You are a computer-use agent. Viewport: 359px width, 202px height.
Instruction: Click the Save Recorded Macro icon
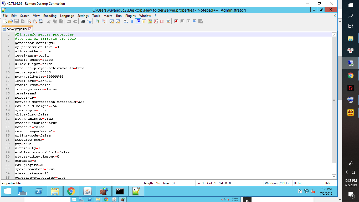click(201, 21)
